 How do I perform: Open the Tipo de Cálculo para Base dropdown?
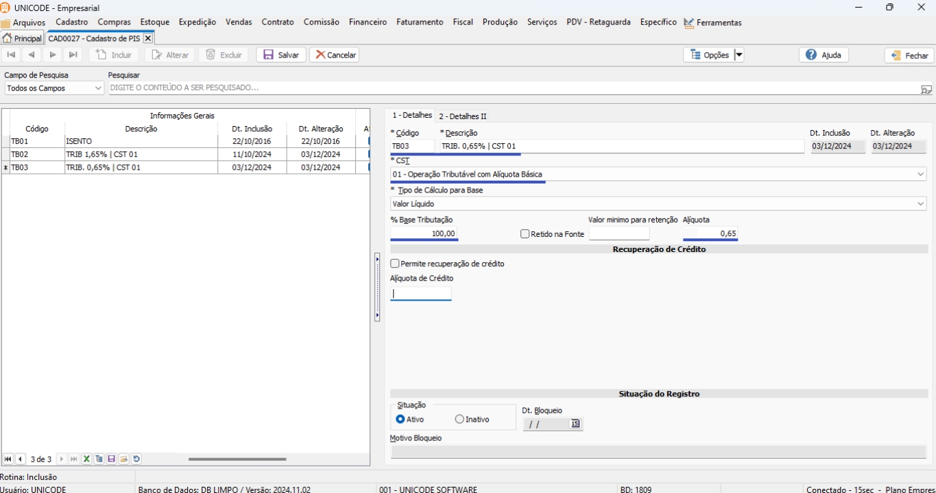920,204
